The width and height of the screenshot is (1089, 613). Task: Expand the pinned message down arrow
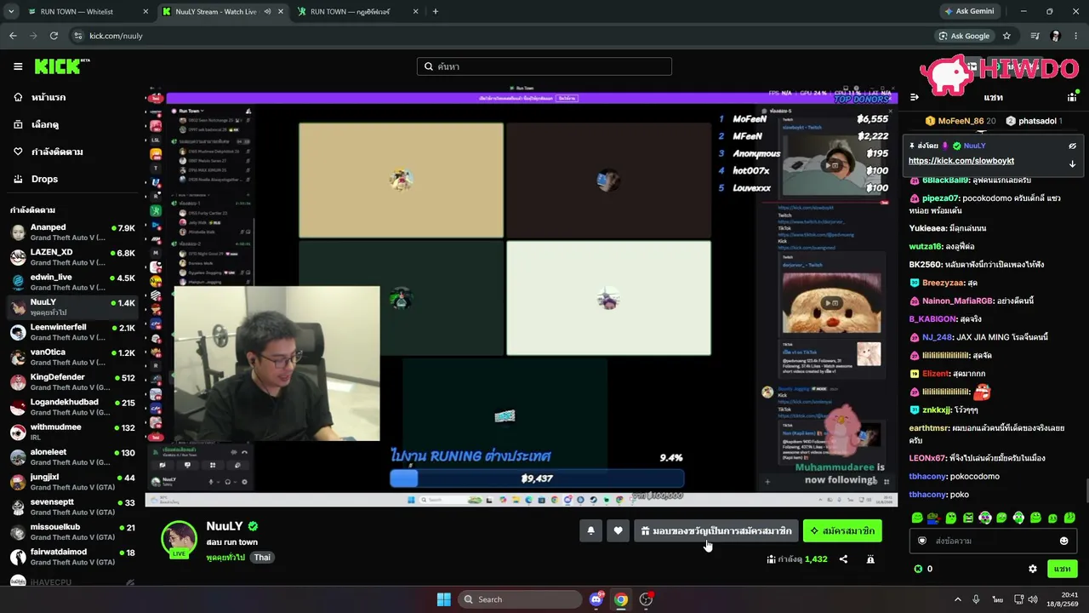[1072, 163]
